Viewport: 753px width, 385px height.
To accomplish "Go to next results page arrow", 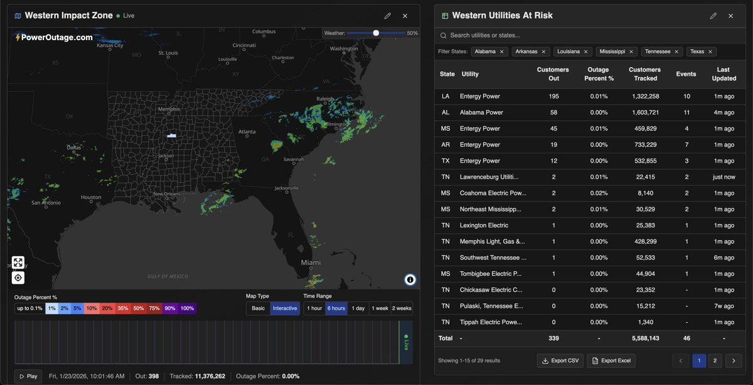I will [734, 361].
